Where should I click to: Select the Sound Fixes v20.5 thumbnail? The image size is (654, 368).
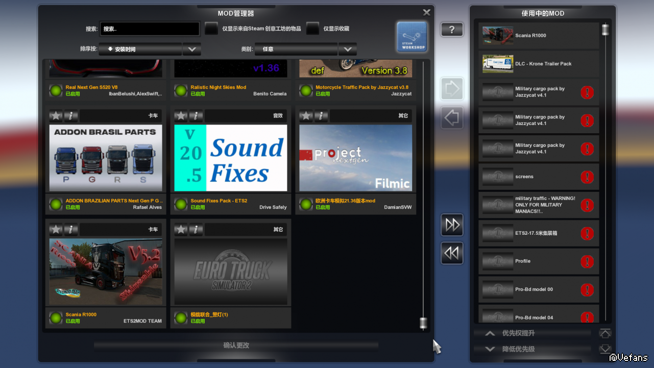click(231, 158)
